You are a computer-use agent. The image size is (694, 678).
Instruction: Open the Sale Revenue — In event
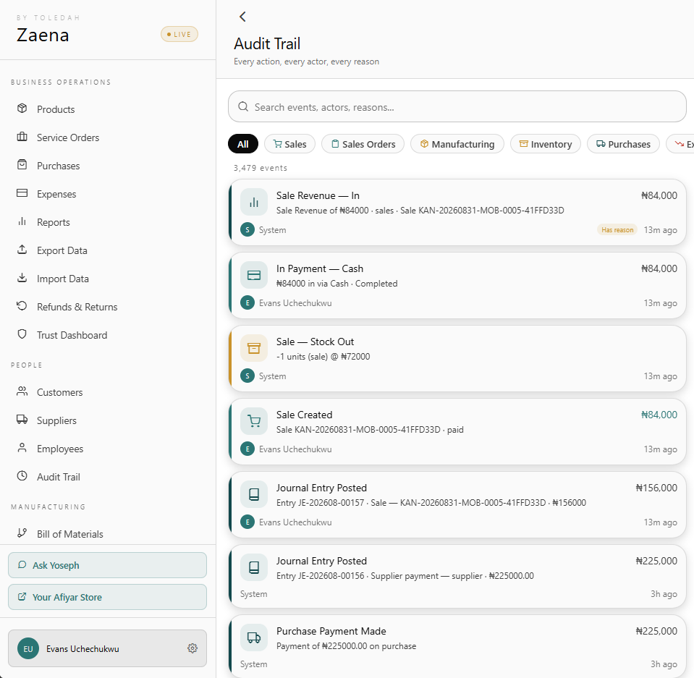coord(457,213)
